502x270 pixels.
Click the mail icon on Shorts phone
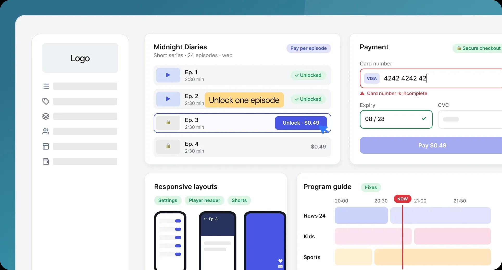point(280,267)
